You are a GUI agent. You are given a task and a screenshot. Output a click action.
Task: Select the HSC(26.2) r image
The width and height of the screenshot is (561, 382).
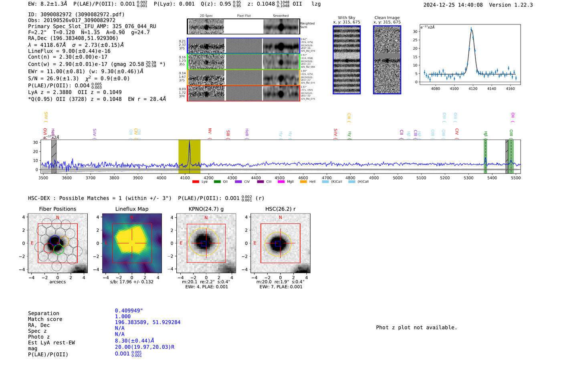point(280,243)
